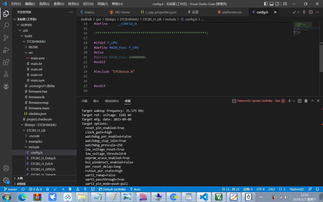The image size is (323, 202).
Task: Close the config.h editor tab
Action: pyautogui.click(x=275, y=12)
